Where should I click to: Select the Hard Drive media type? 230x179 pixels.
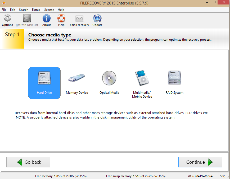pos(44,83)
